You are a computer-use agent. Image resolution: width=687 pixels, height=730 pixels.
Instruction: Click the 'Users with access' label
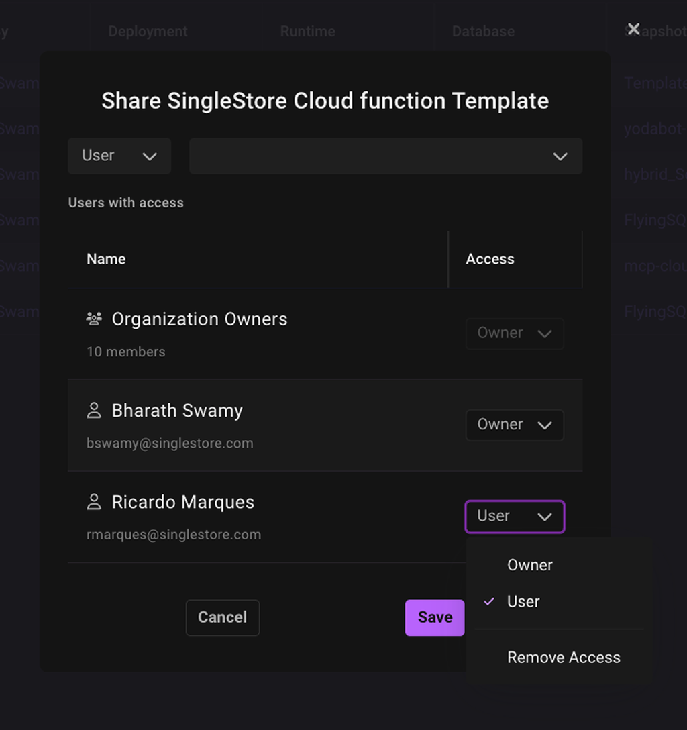pyautogui.click(x=126, y=203)
